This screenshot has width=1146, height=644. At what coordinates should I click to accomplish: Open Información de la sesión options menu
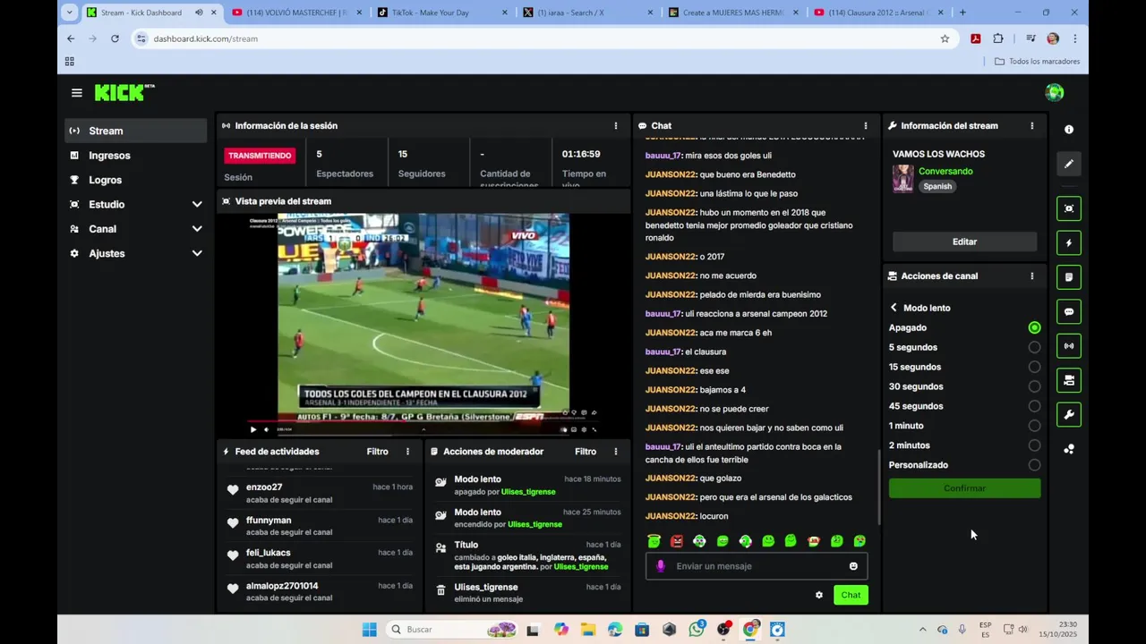(615, 126)
